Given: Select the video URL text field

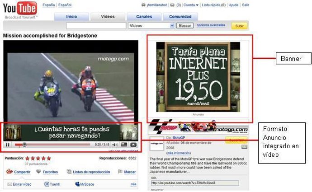Looking at the screenshot, I should tap(195, 183).
